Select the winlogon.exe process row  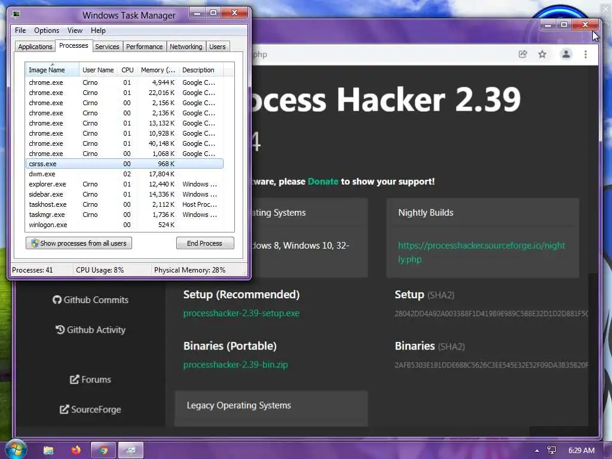pyautogui.click(x=124, y=225)
